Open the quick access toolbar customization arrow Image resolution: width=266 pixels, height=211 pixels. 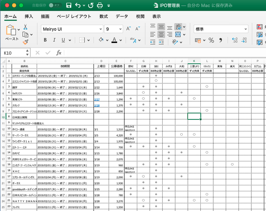[x=109, y=6]
